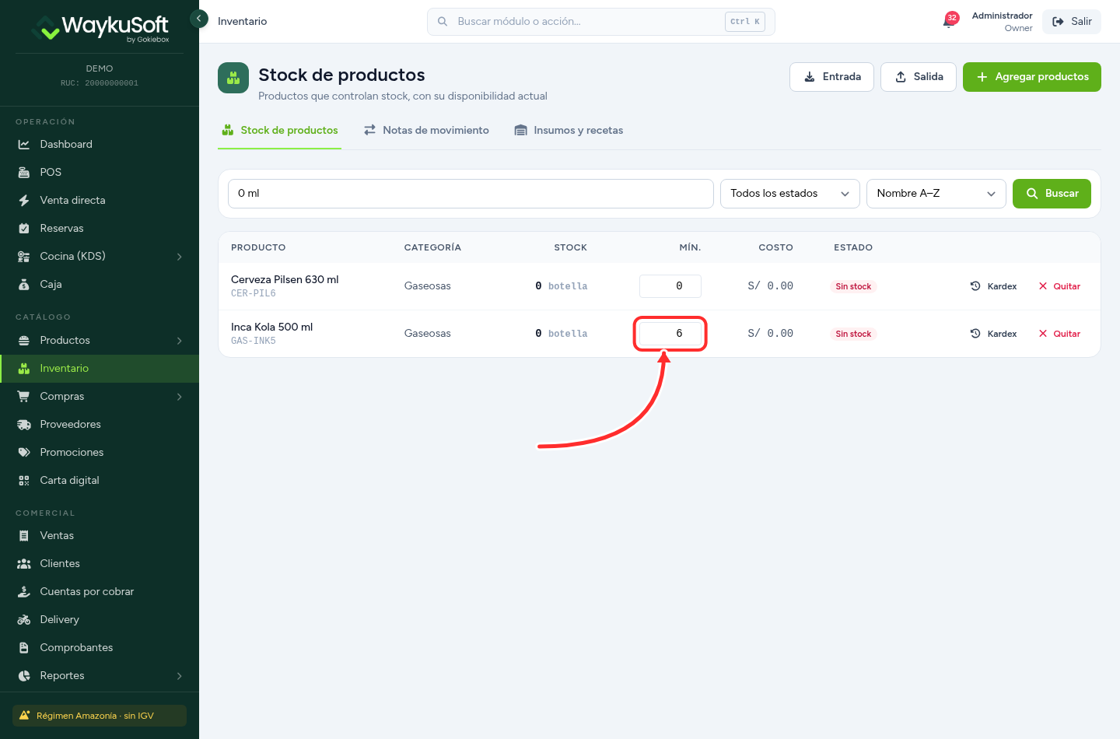Viewport: 1120px width, 739px height.
Task: Click the Ventas receipt icon
Action: (24, 535)
